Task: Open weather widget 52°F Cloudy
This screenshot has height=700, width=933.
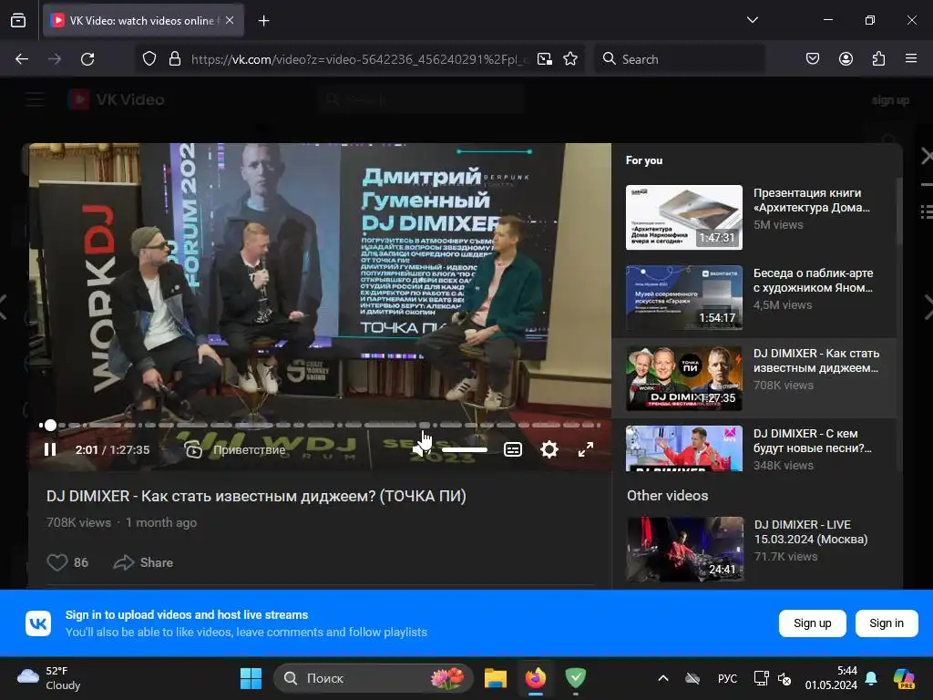Action: coord(49,678)
